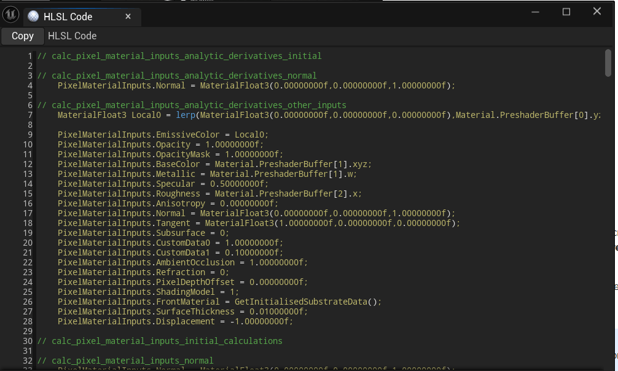Click the lerp keyword on line 7

click(186, 115)
